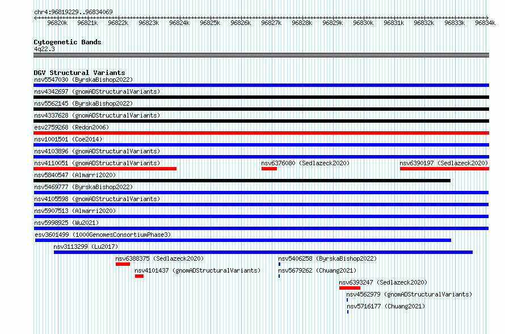Click the black bar under nsv5840547
This screenshot has width=505, height=334.
click(x=242, y=181)
